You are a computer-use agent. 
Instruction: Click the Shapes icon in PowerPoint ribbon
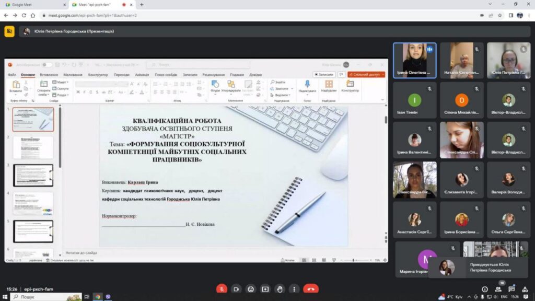coord(215,84)
